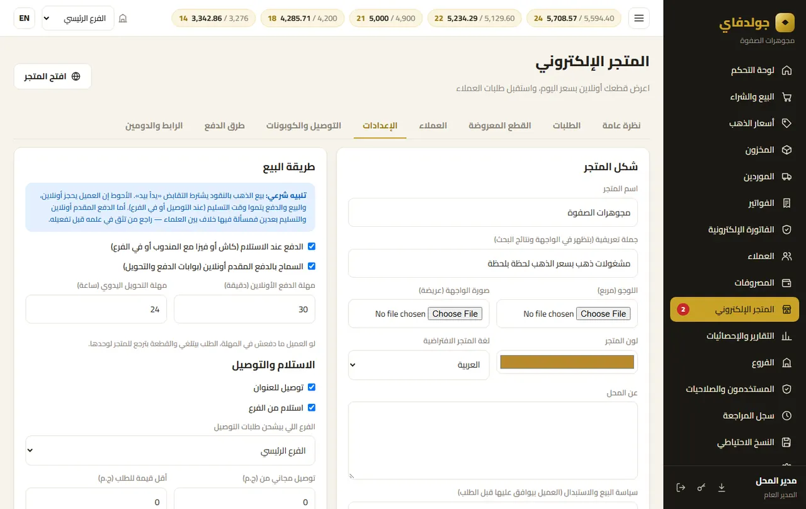Open النسخ الاحتياطي save icon
The width and height of the screenshot is (806, 509).
click(x=786, y=442)
